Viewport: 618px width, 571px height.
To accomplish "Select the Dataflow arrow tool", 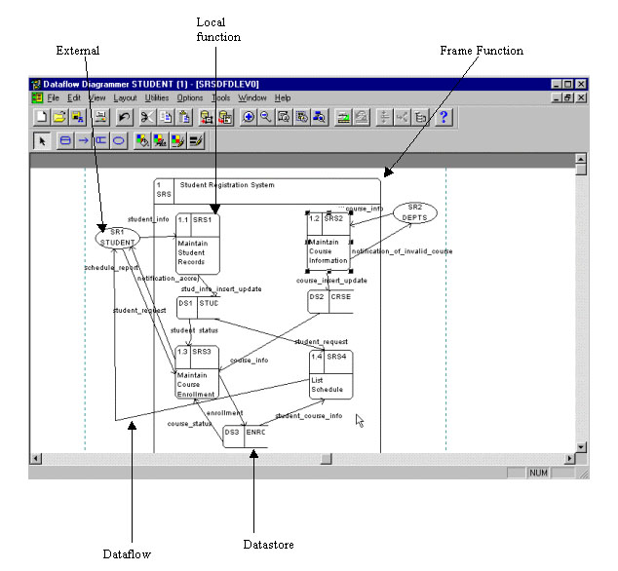I will coord(83,140).
